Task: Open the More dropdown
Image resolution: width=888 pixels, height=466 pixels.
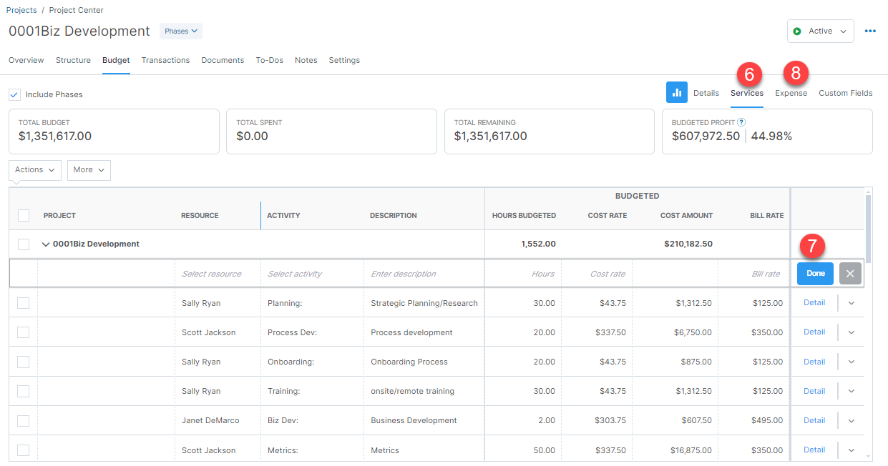Action: [x=88, y=170]
